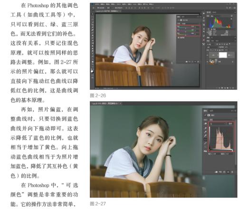Click the reset adjustment icon in Color Balance properties

[192, 62]
